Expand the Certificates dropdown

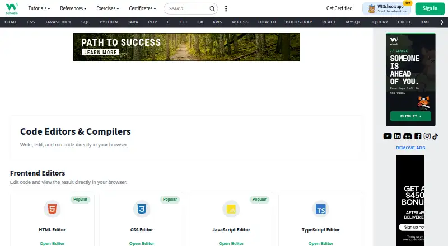coord(142,8)
